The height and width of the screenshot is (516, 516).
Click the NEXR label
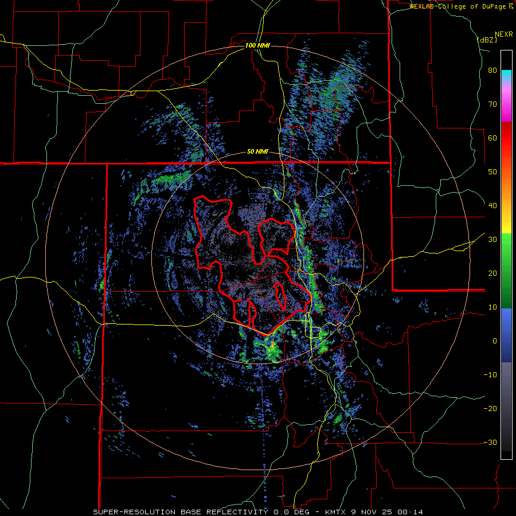coord(503,34)
